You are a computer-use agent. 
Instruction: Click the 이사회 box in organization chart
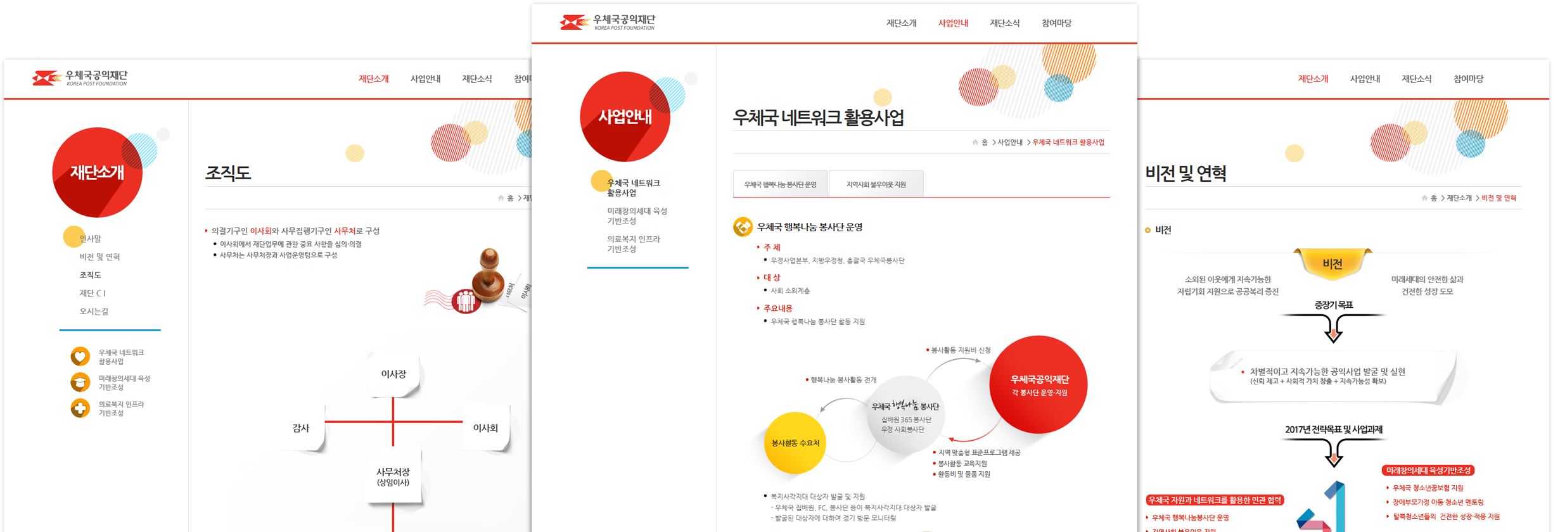point(485,428)
